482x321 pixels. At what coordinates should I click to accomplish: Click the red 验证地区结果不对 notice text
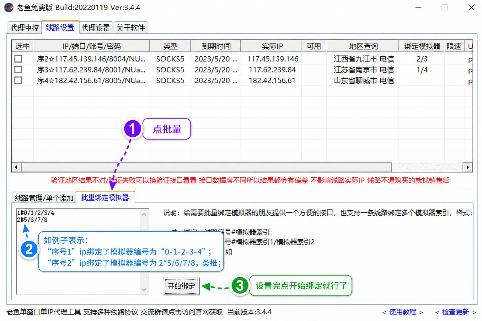point(250,180)
